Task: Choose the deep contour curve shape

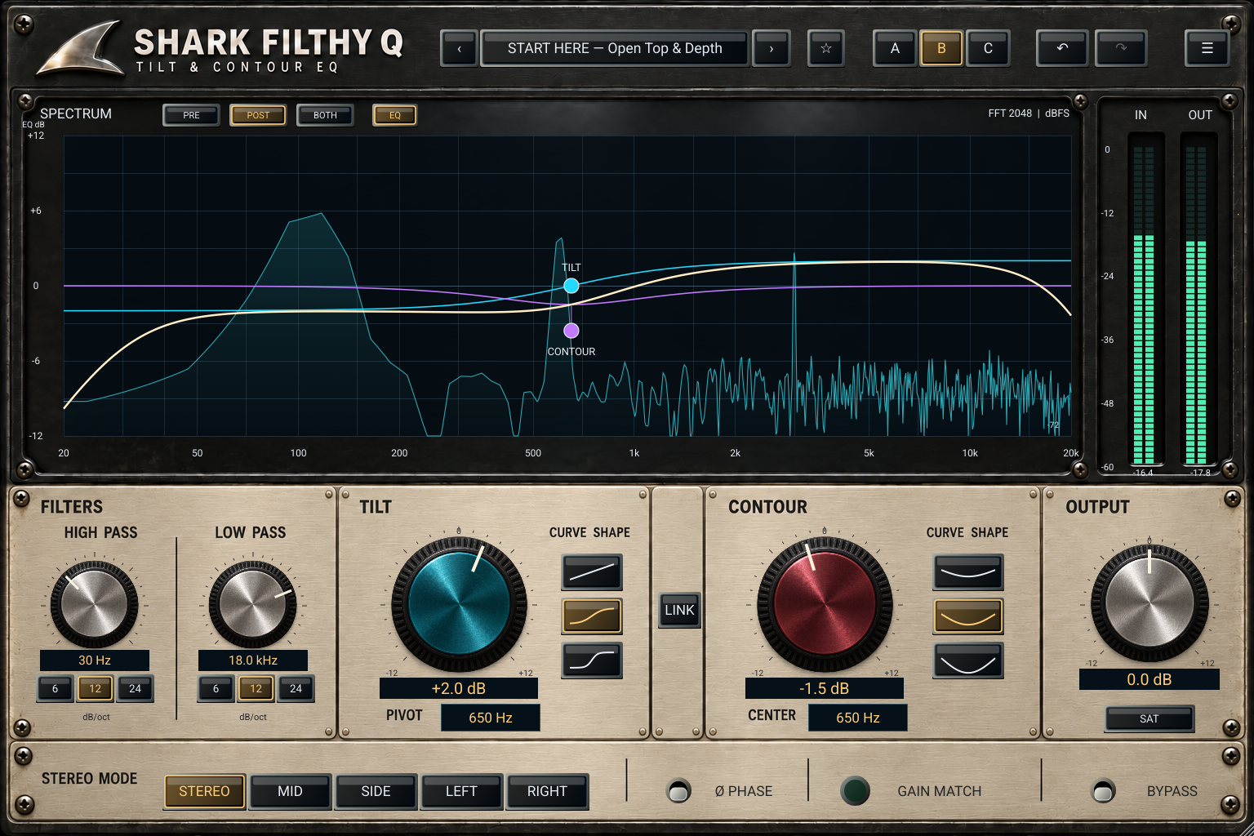Action: coord(967,660)
